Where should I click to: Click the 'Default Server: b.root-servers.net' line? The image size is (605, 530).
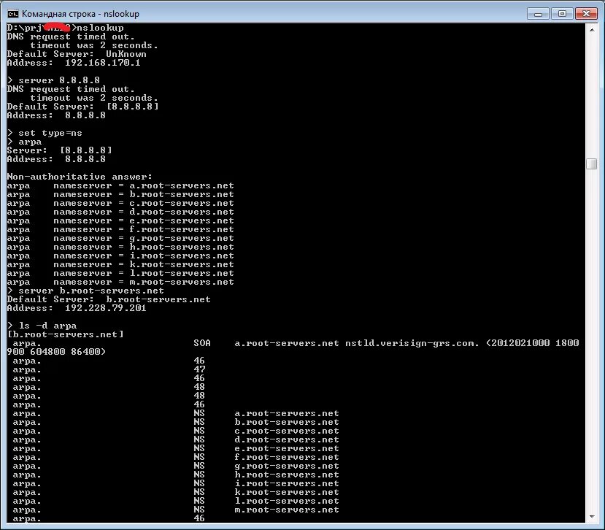(109, 299)
